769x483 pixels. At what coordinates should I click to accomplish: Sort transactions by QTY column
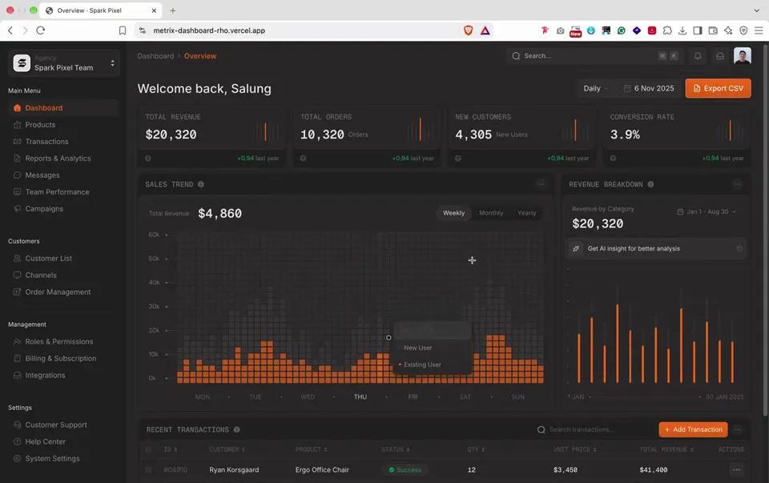[476, 449]
